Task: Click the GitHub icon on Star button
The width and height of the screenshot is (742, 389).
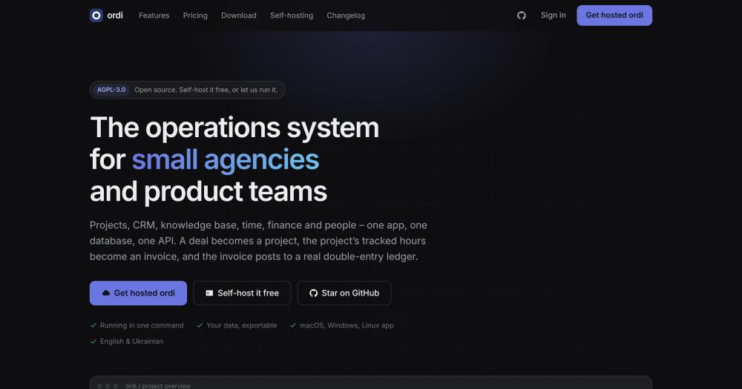Action: tap(313, 293)
